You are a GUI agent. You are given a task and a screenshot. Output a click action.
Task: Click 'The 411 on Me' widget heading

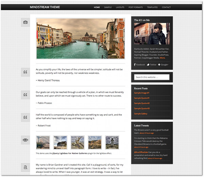pyautogui.click(x=142, y=20)
